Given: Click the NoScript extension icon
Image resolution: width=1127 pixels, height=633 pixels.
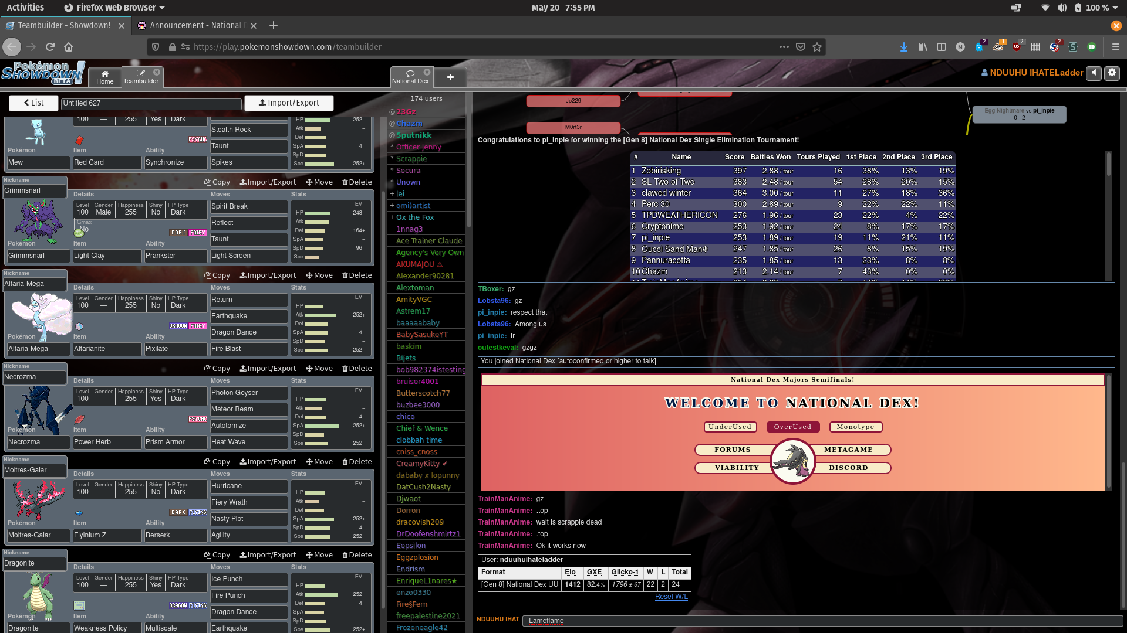Looking at the screenshot, I should click(x=1054, y=47).
